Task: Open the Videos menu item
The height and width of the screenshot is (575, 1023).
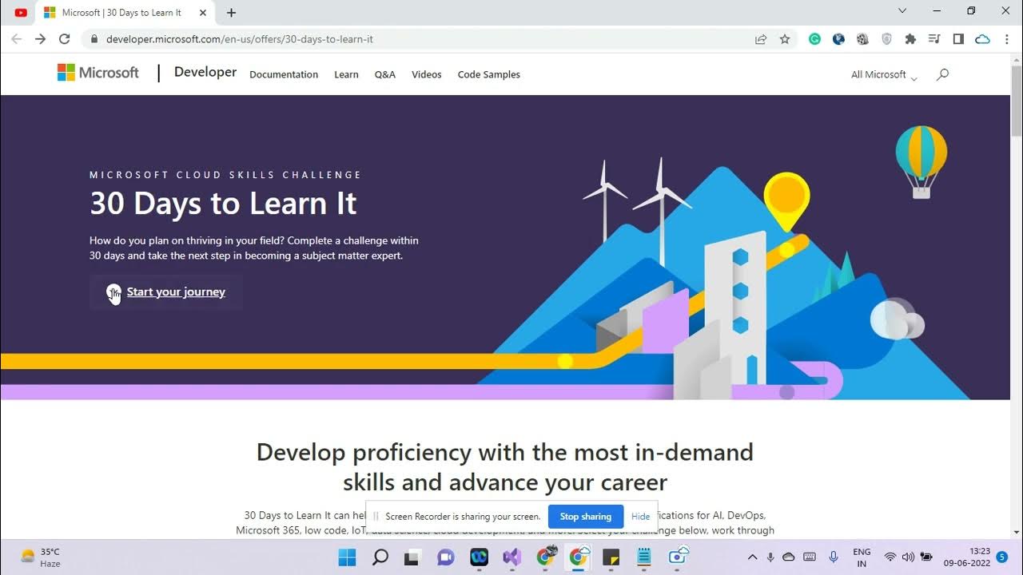Action: click(427, 74)
